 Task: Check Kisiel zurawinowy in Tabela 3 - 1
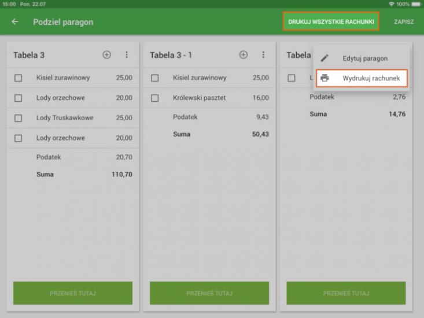pyautogui.click(x=155, y=78)
